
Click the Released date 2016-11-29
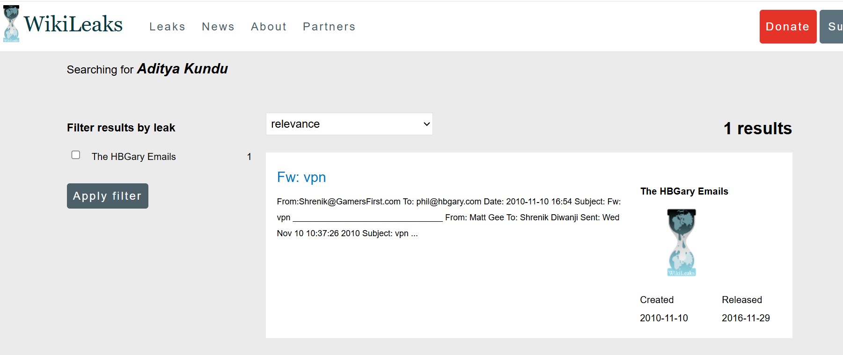tap(746, 318)
